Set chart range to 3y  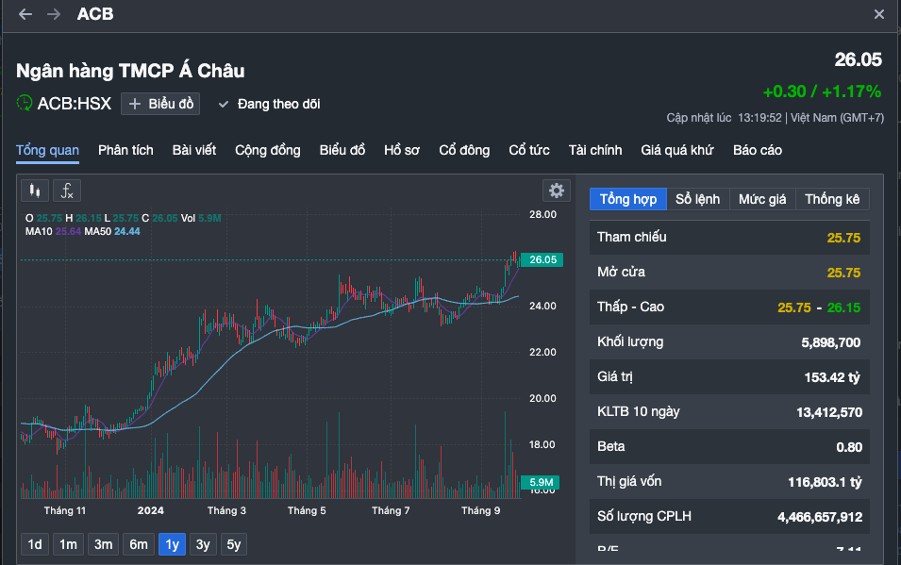click(203, 544)
